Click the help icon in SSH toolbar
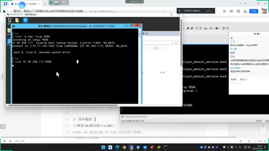Image resolution: width=269 pixels, height=151 pixels. [224, 28]
